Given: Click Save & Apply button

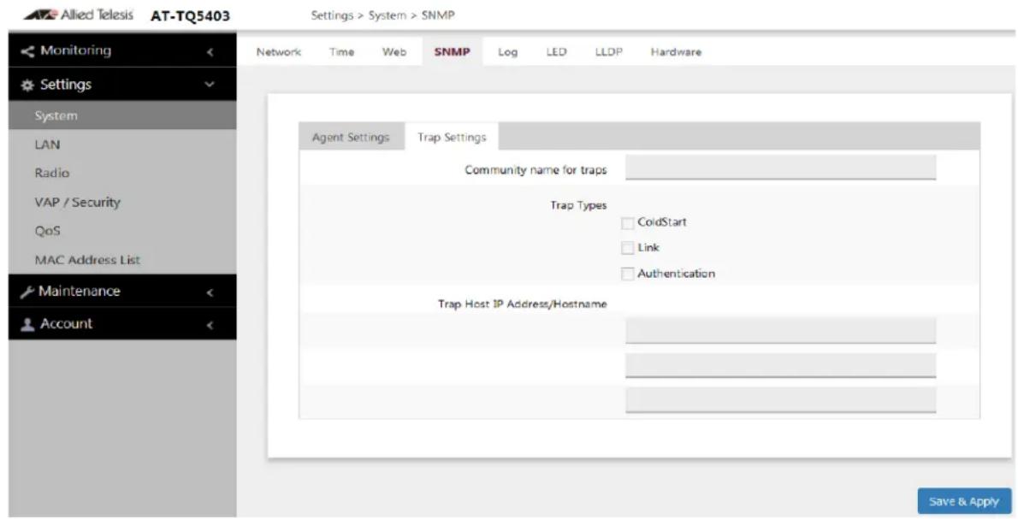Looking at the screenshot, I should pyautogui.click(x=964, y=502).
